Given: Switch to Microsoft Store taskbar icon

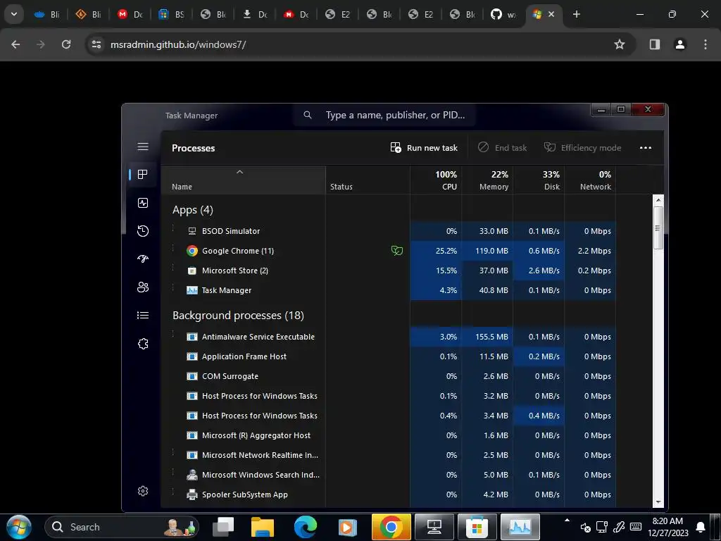Looking at the screenshot, I should point(477,527).
